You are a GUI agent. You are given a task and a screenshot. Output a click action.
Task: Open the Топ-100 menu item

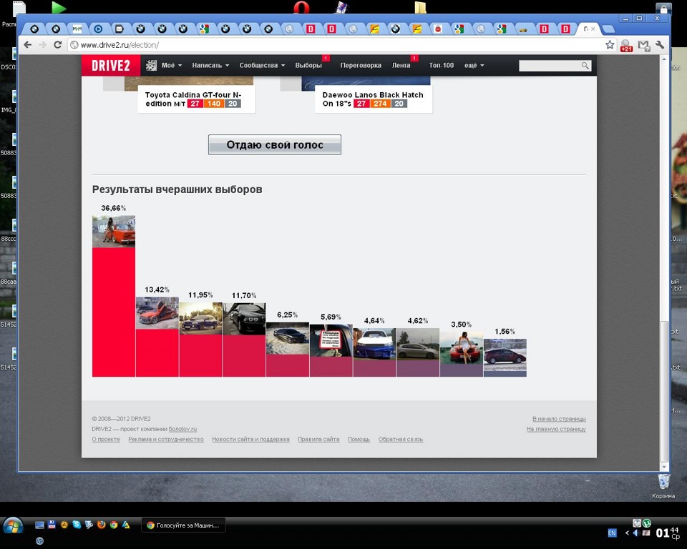(x=442, y=65)
